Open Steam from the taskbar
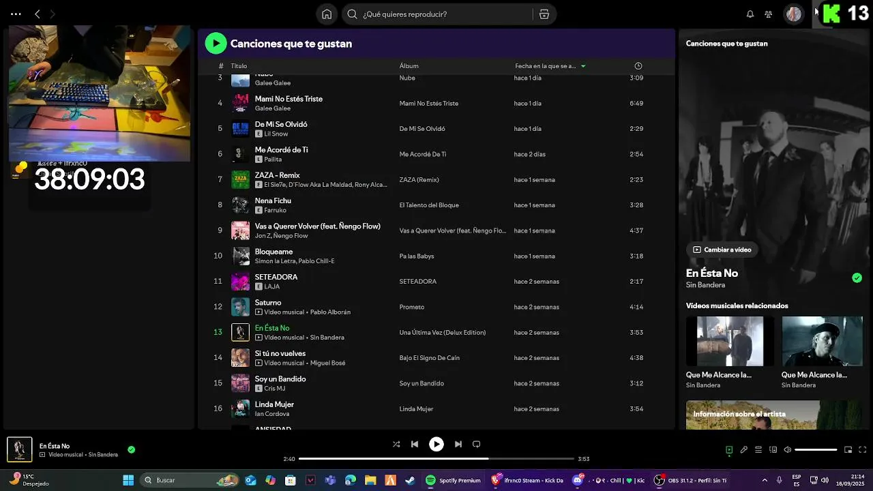Screen dimensions: 873x491 (x=410, y=480)
